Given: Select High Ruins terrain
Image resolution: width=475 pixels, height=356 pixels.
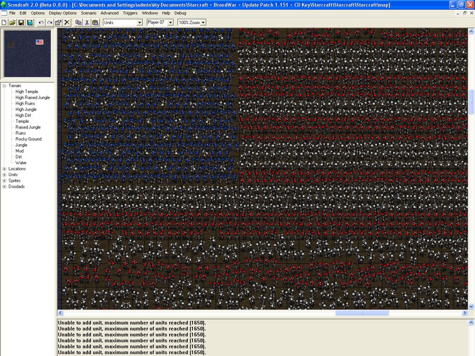Looking at the screenshot, I should tap(25, 103).
